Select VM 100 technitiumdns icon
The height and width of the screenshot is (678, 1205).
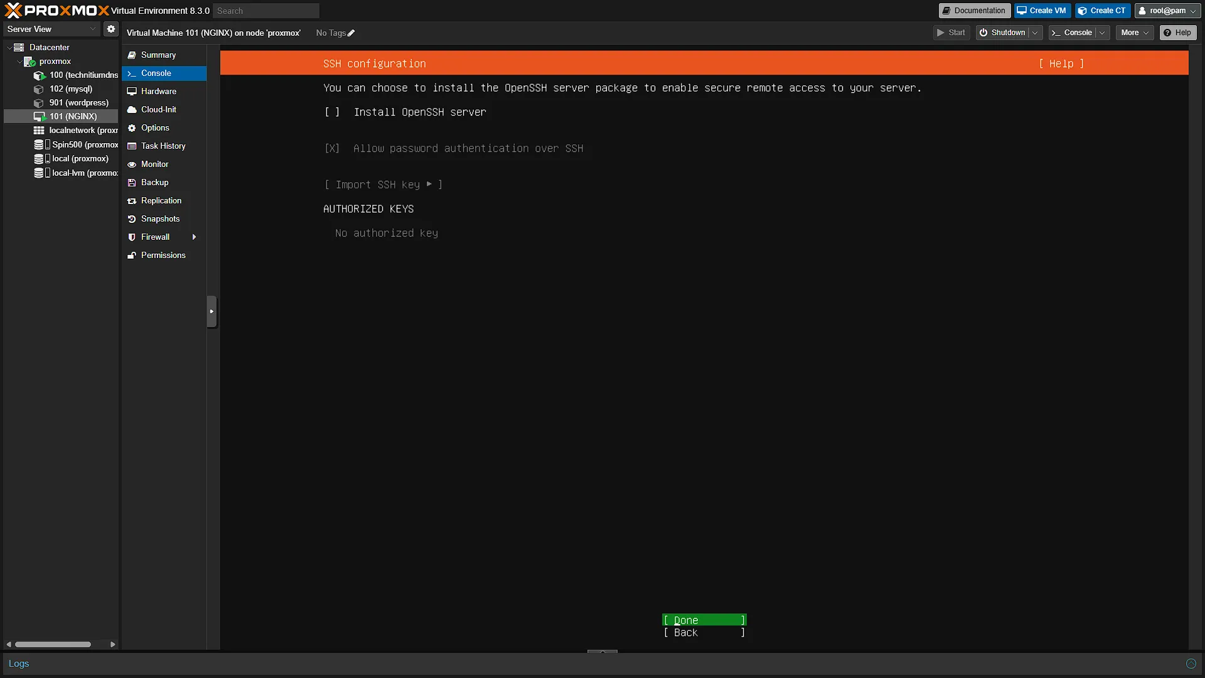click(x=39, y=75)
